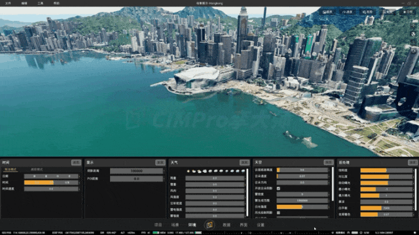Click the 雨量 slider in 天气 panel
Image resolution: width=419 pixels, height=235 pixels.
[x=215, y=178]
